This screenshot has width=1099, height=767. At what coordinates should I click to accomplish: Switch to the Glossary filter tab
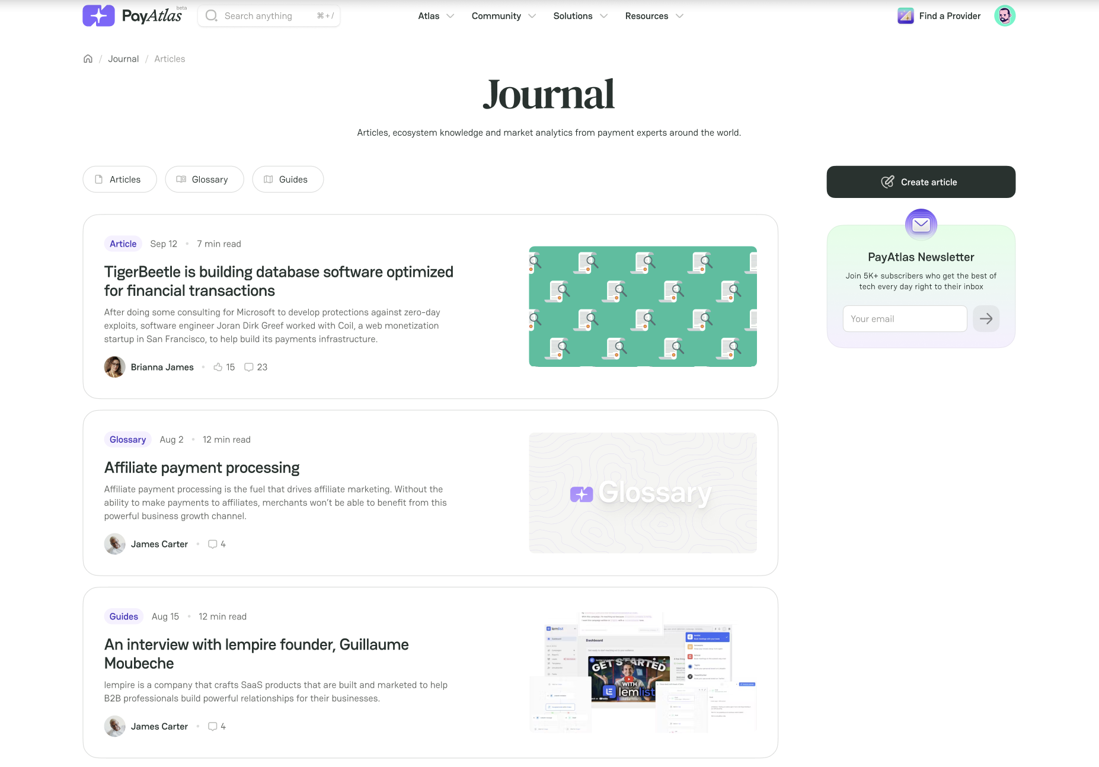pos(204,180)
